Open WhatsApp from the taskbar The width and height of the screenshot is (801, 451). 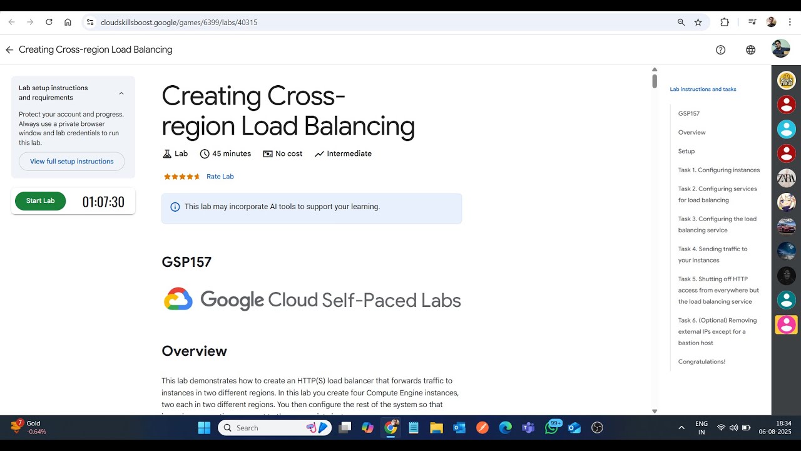(551, 428)
